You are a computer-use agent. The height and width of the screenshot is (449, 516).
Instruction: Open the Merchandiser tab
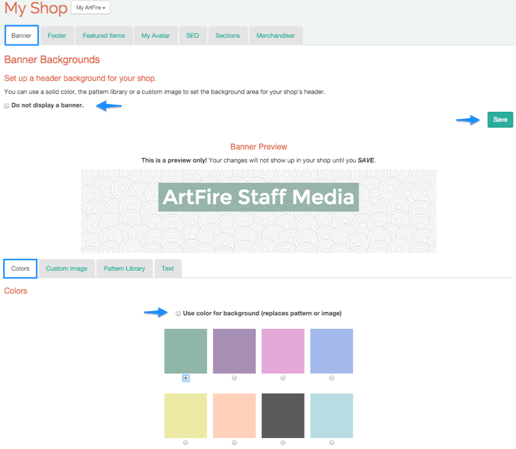click(x=276, y=36)
